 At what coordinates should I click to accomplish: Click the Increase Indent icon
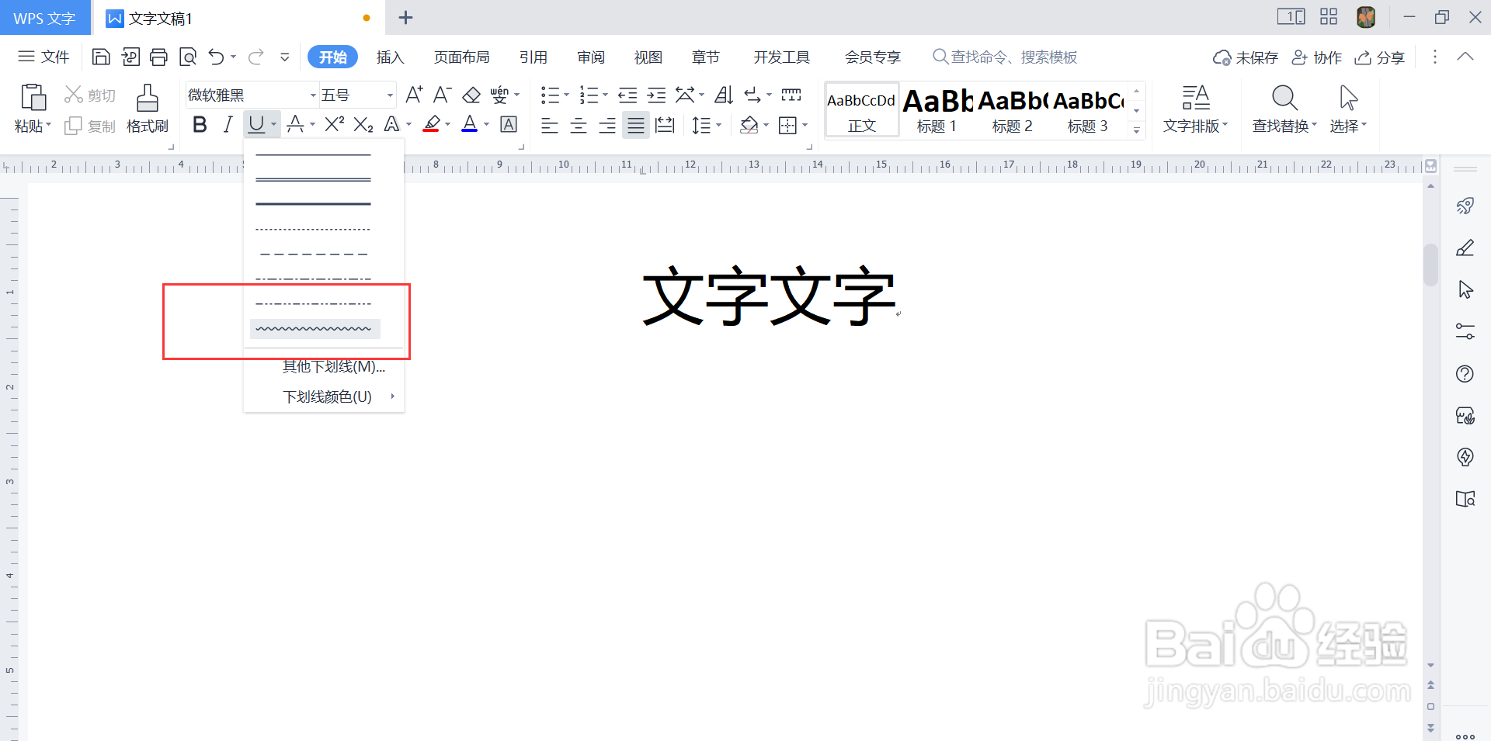[656, 95]
